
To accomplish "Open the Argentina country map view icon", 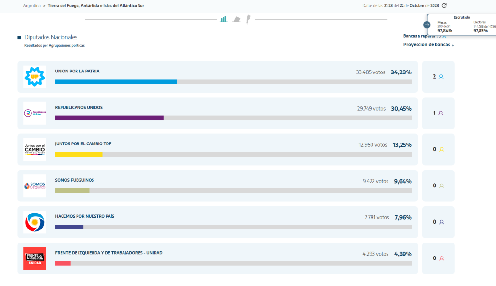I will click(x=248, y=19).
